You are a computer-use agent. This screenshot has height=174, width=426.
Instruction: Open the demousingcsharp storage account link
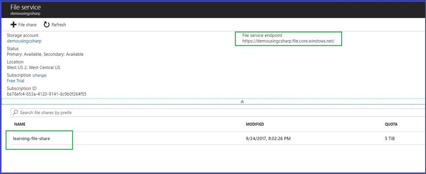(24, 41)
